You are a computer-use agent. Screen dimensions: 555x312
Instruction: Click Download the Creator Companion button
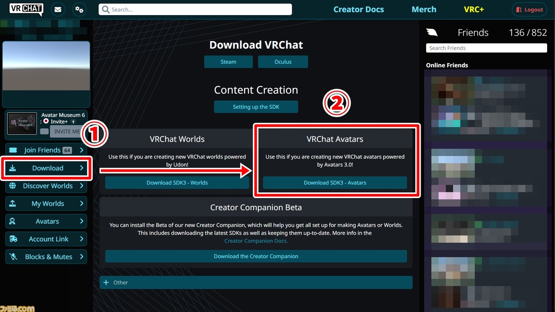[256, 256]
